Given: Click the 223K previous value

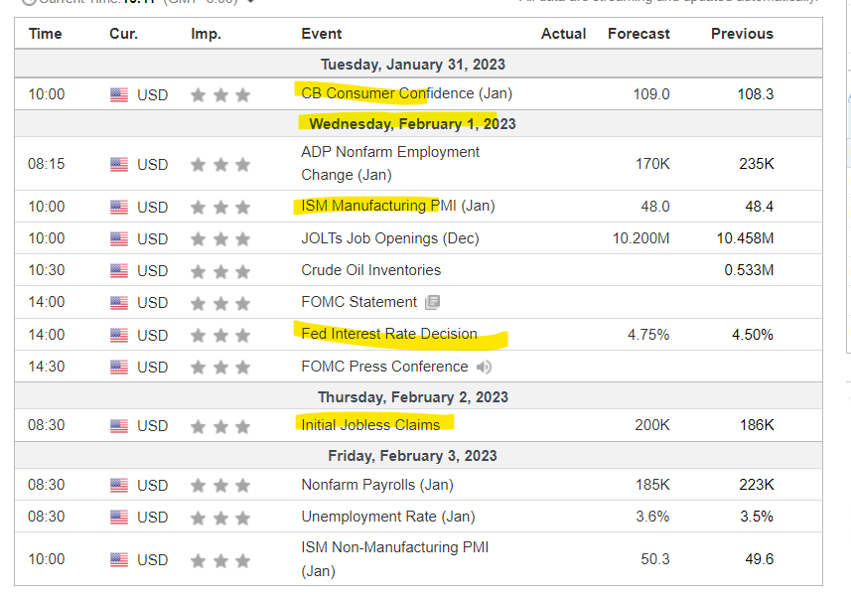Looking at the screenshot, I should 757,485.
